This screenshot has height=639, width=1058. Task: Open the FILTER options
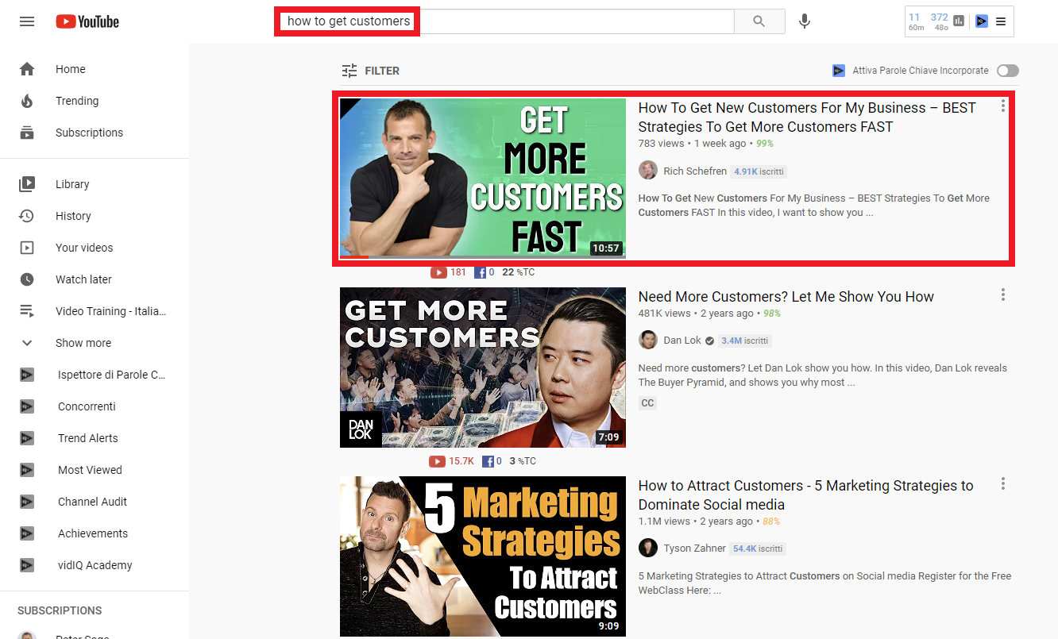click(370, 71)
